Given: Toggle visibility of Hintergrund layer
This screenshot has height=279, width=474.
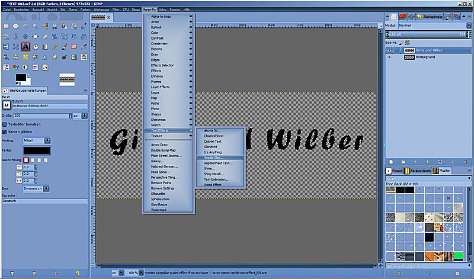Looking at the screenshot, I should [x=389, y=57].
